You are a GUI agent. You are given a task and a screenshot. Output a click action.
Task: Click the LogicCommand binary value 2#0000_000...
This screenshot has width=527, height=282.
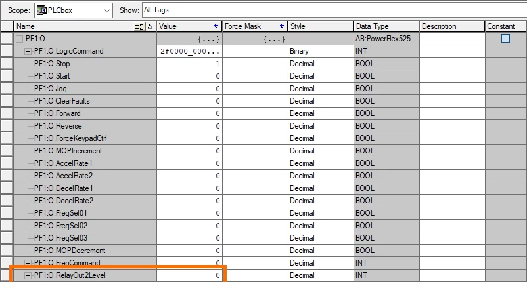[x=189, y=51]
